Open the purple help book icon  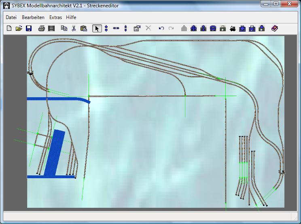pyautogui.click(x=275, y=28)
